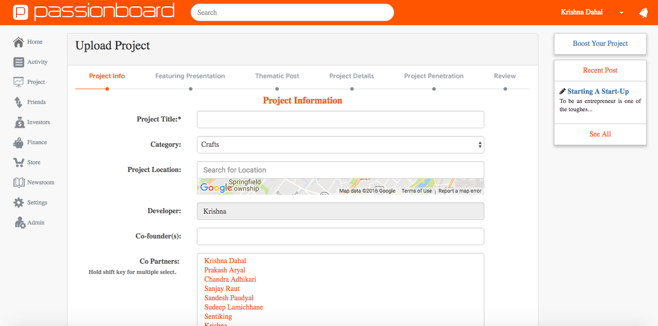Click the Krishna Dahal username in header
The width and height of the screenshot is (658, 326).
point(582,12)
